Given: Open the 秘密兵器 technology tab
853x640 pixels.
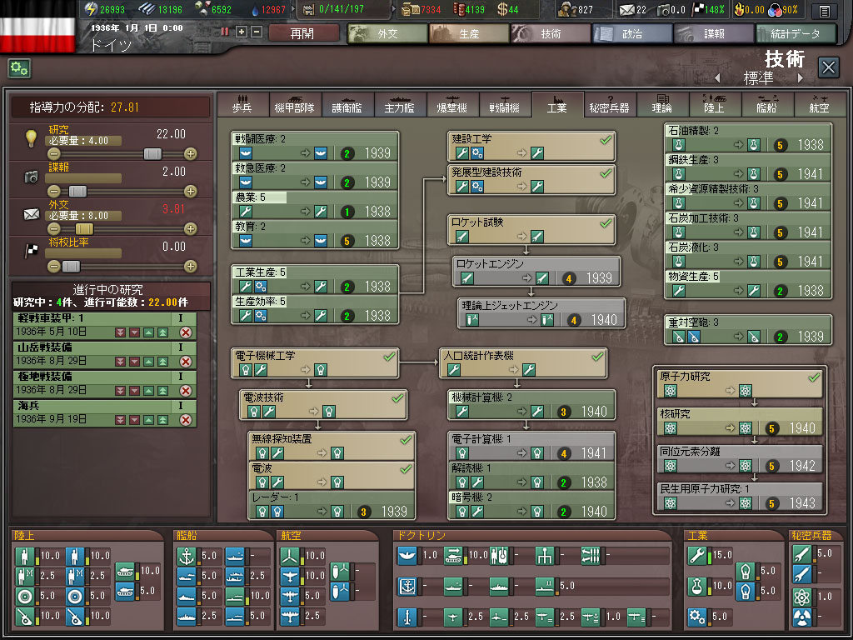Looking at the screenshot, I should point(609,104).
